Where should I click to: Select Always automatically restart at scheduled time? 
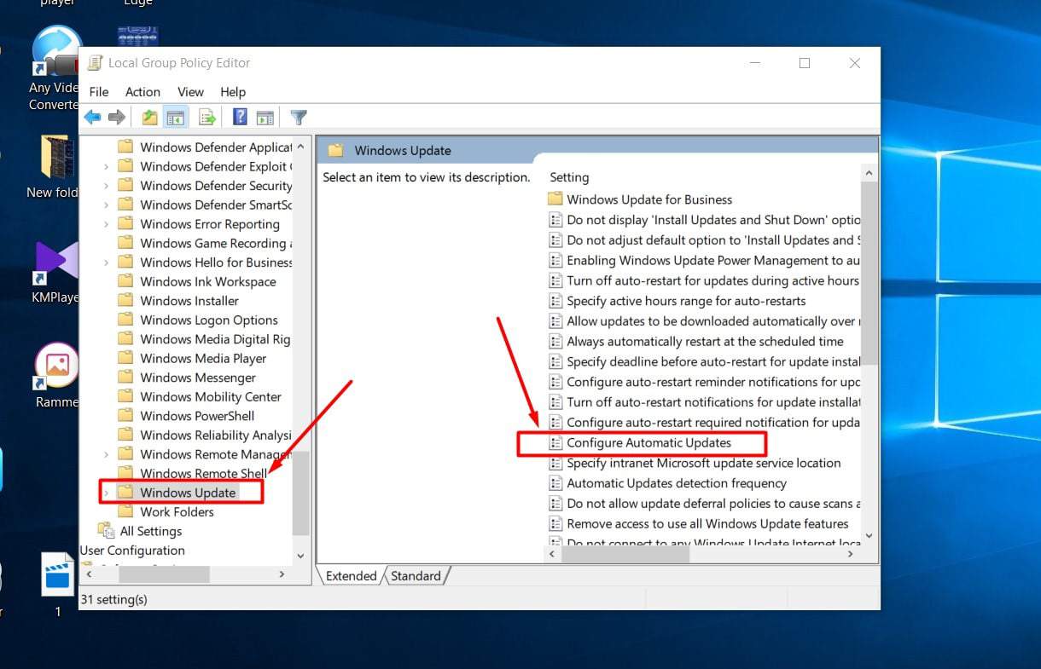click(x=705, y=342)
